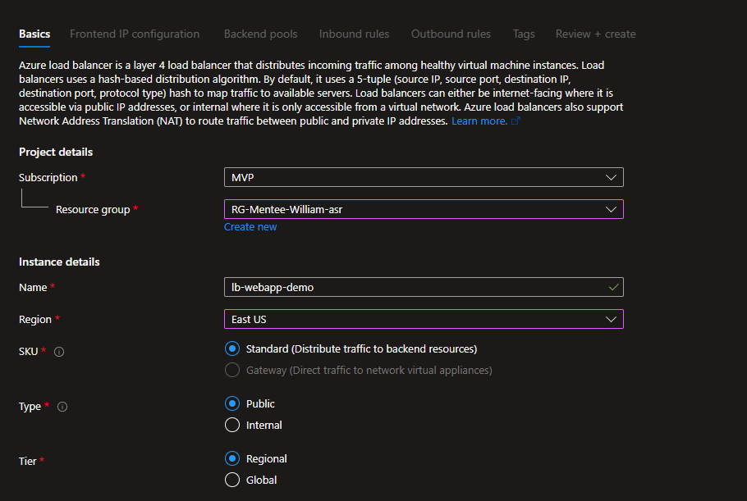The height and width of the screenshot is (501, 747).
Task: Select the Public type radio button
Action: coord(232,404)
